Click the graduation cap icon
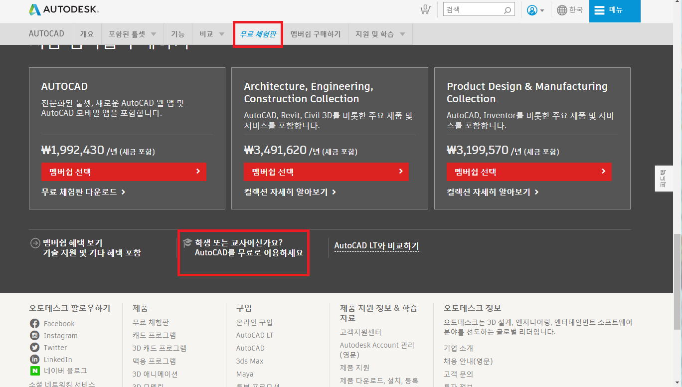This screenshot has width=682, height=387. 187,243
